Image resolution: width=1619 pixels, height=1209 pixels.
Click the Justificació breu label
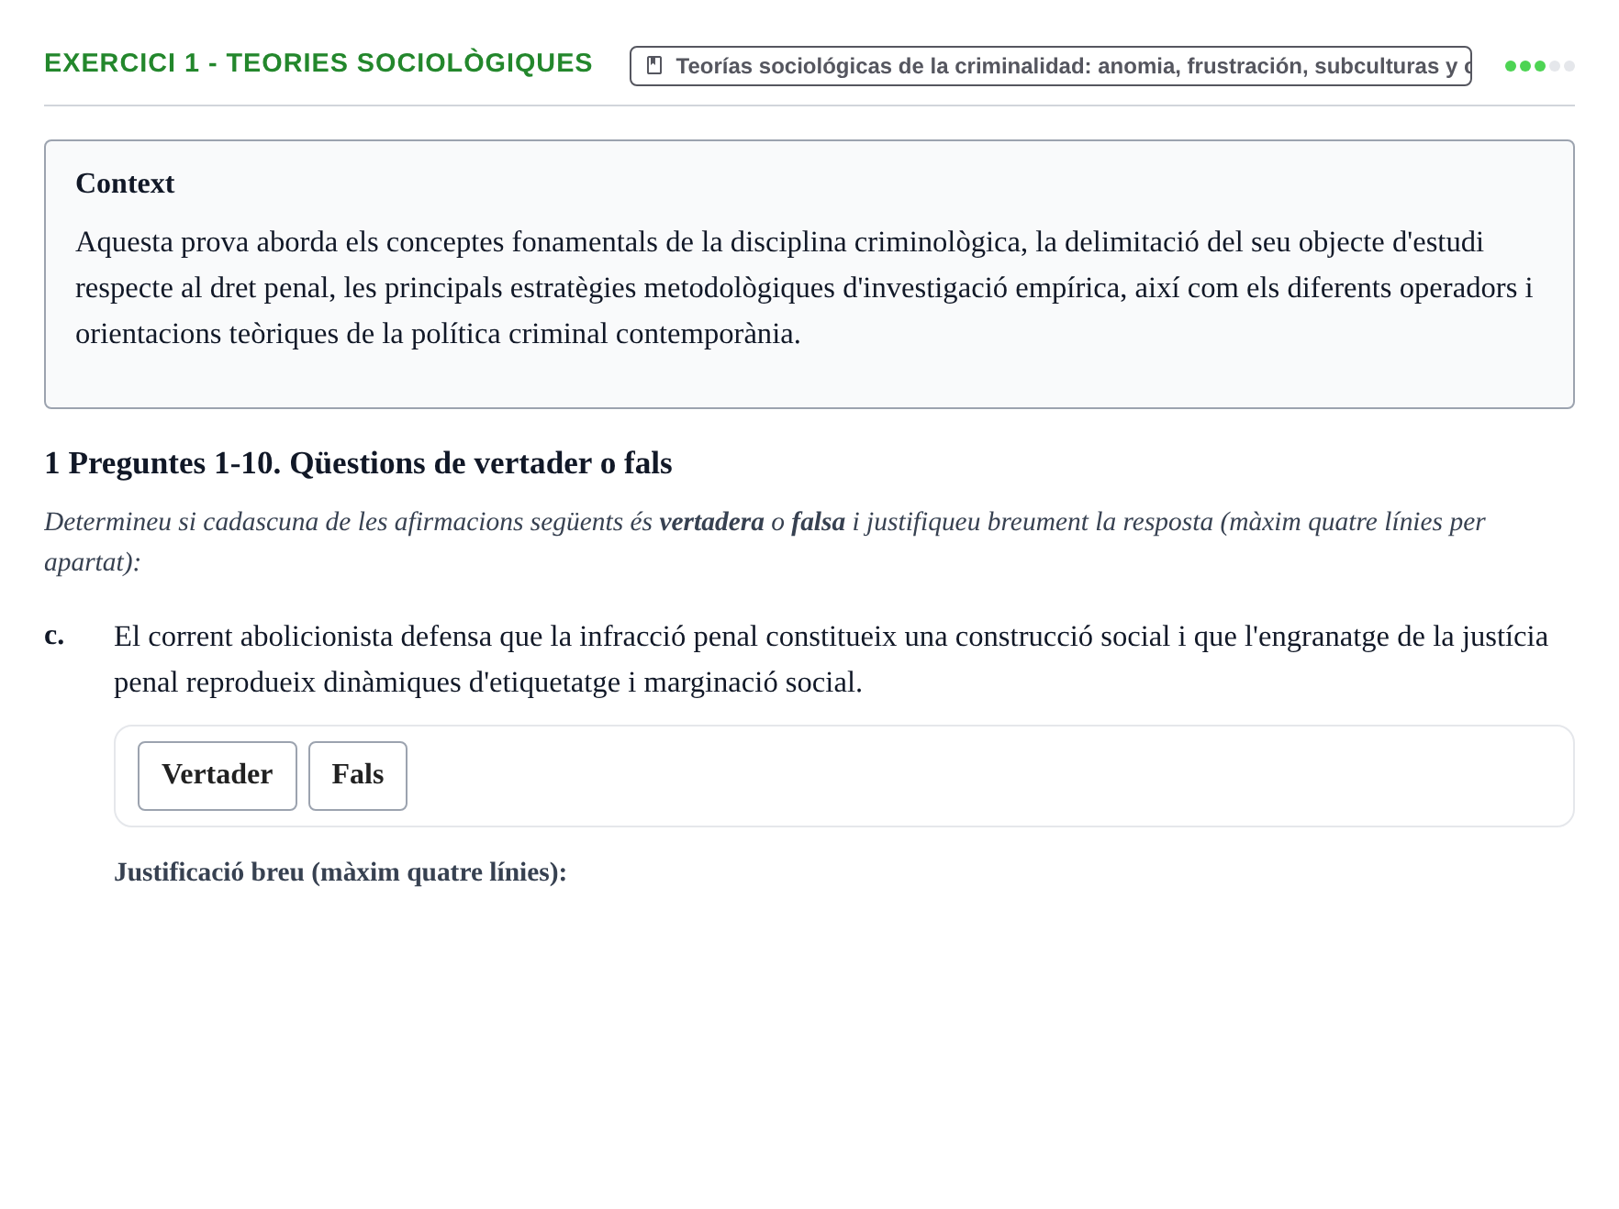[x=341, y=872]
